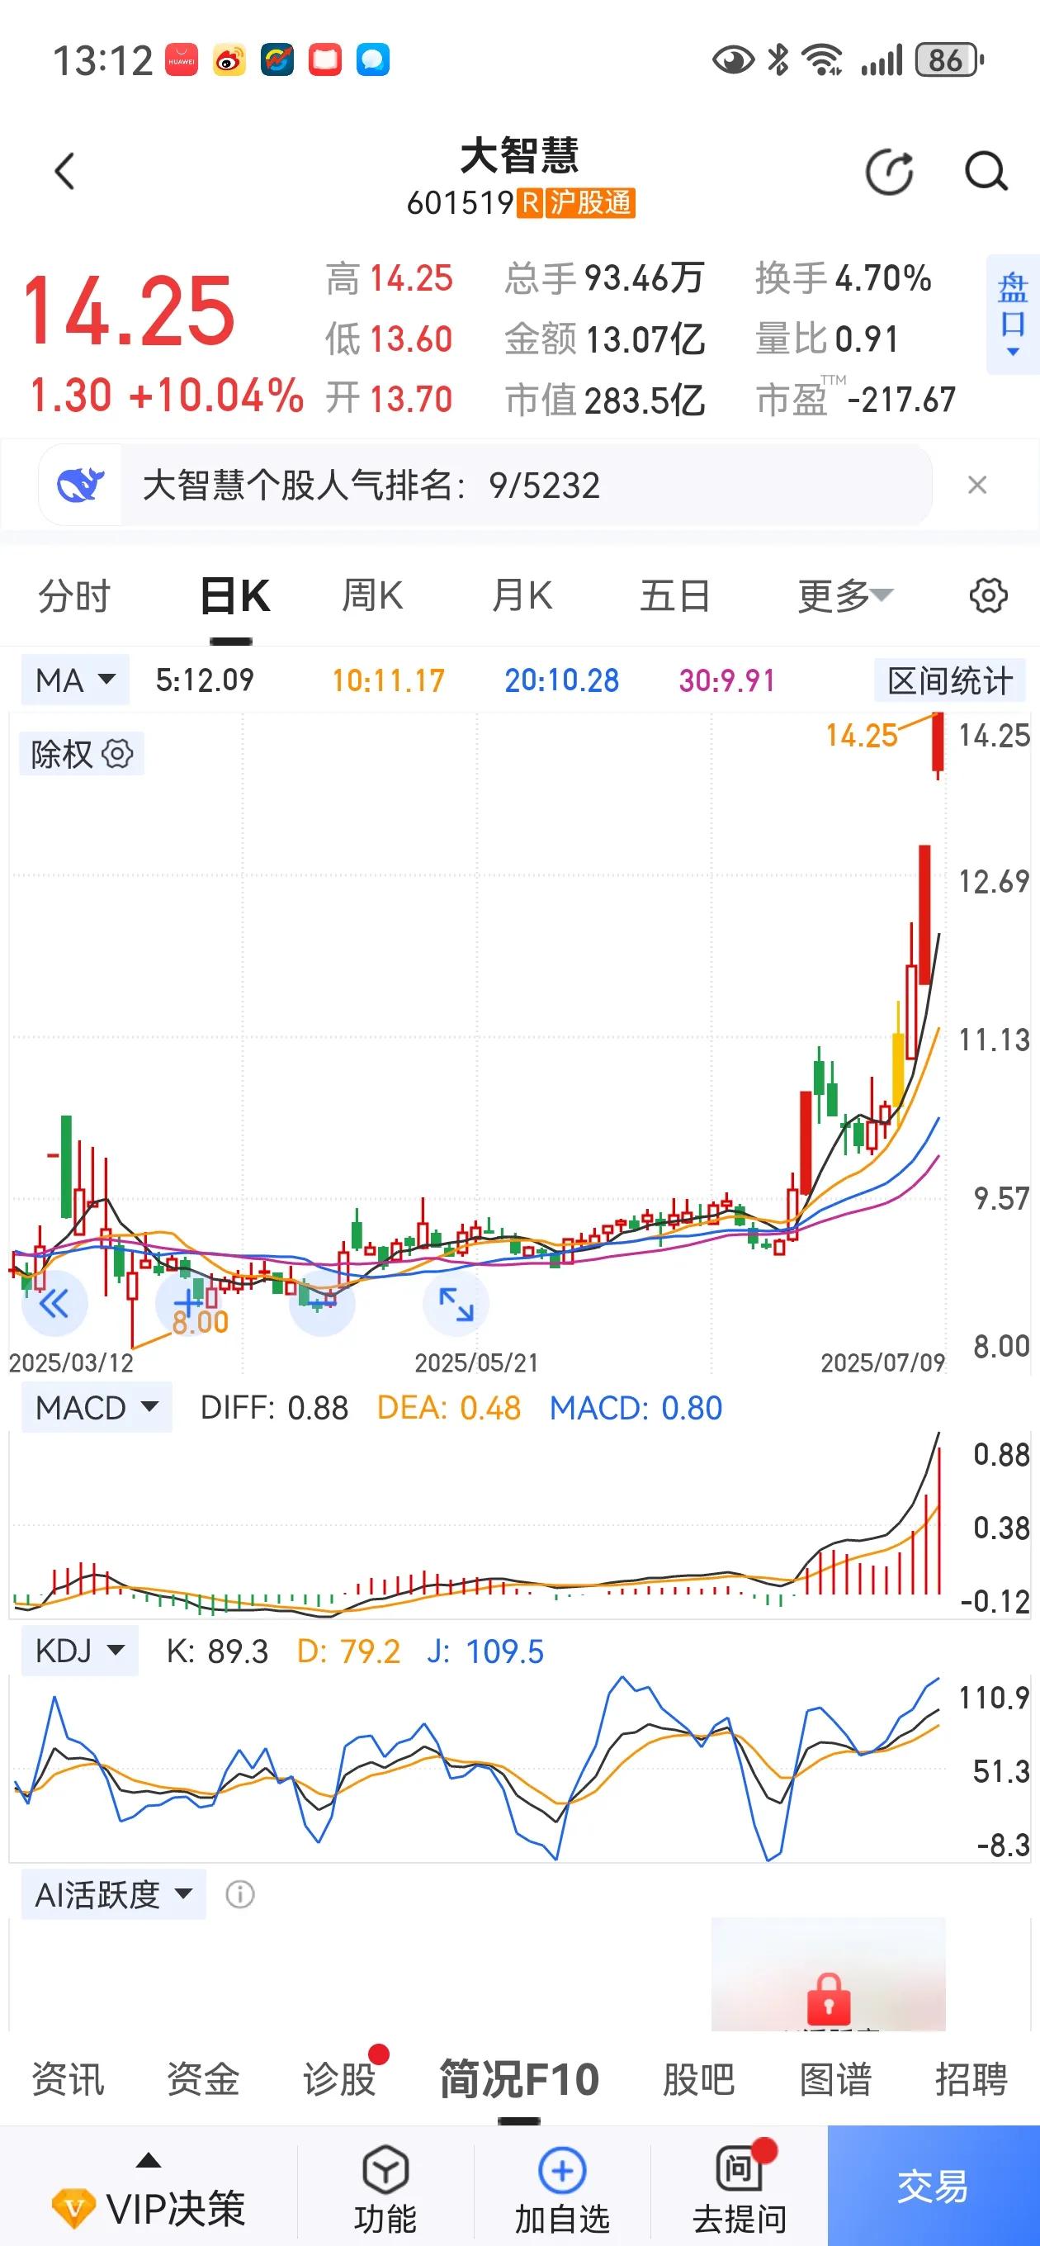
Task: Select 日K daily chart tab
Action: 235,596
